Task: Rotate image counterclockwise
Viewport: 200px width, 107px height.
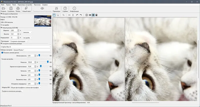Action: point(77,15)
